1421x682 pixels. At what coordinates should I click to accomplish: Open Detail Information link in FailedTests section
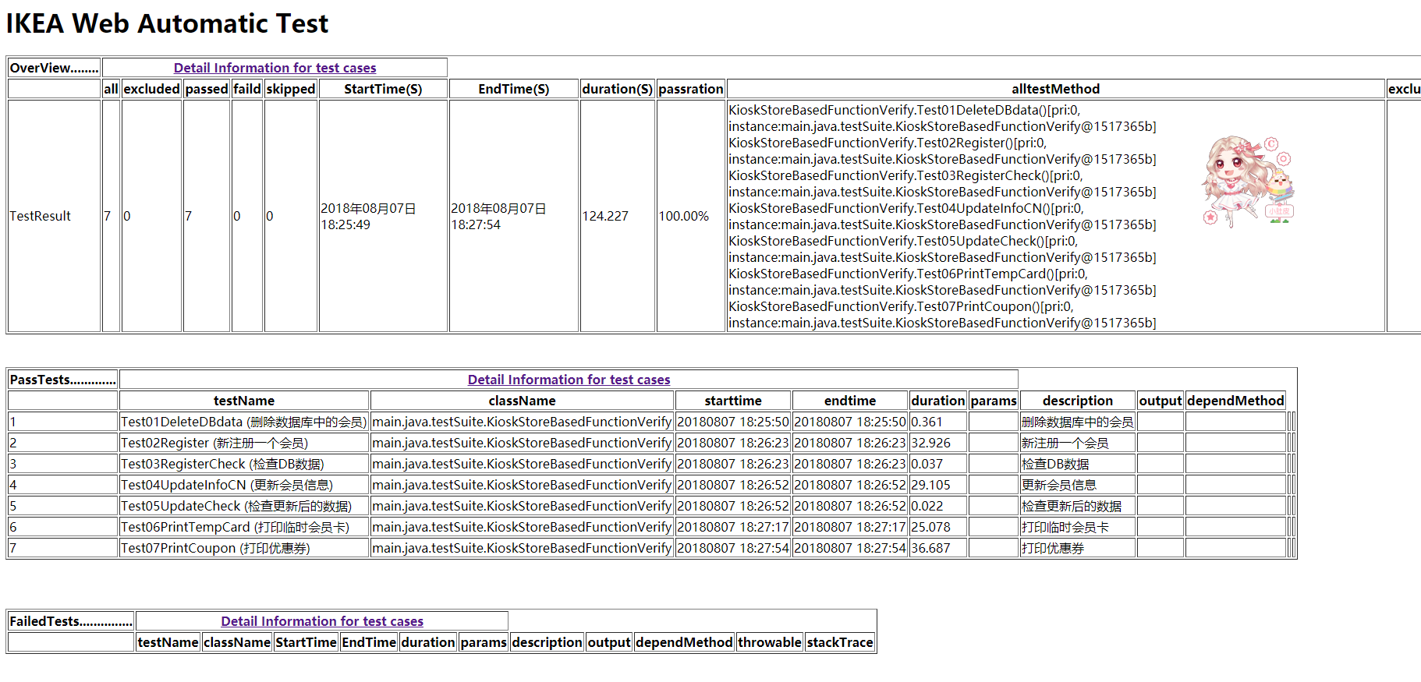tap(322, 621)
